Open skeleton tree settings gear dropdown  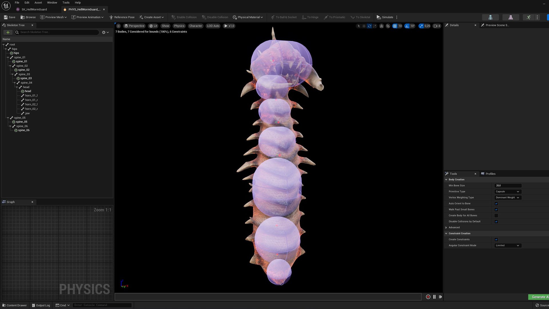point(105,32)
